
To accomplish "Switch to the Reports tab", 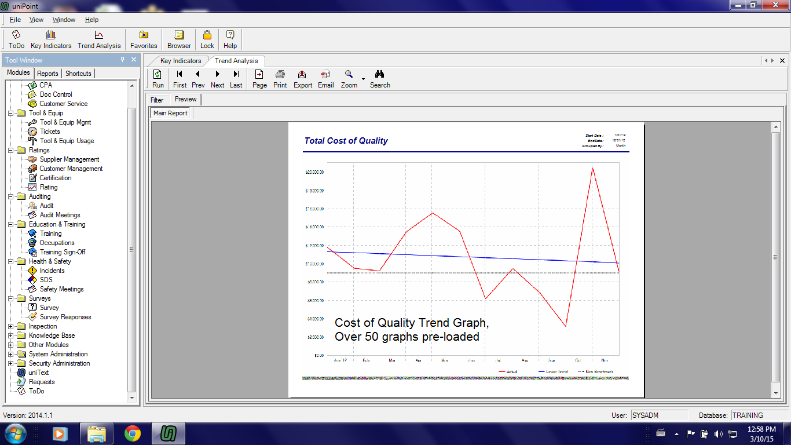I will pyautogui.click(x=47, y=74).
